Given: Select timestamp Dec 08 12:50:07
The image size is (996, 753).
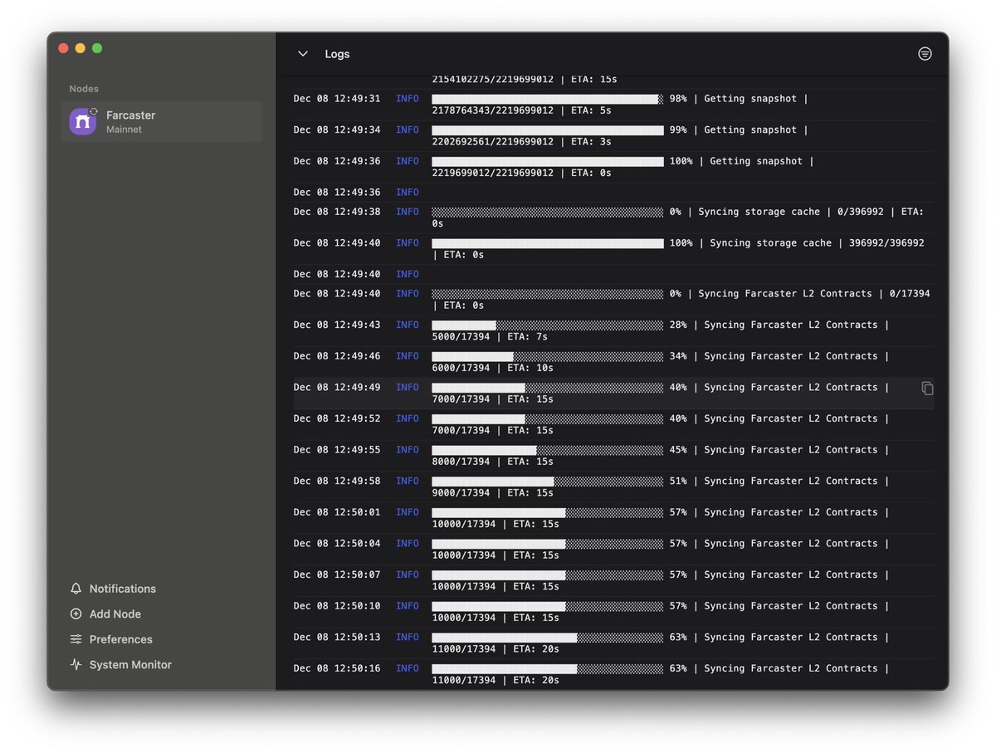Looking at the screenshot, I should 337,575.
